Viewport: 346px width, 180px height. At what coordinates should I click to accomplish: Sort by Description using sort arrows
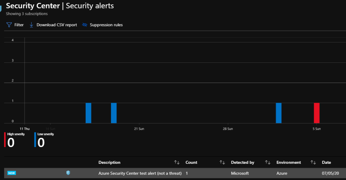(177, 162)
